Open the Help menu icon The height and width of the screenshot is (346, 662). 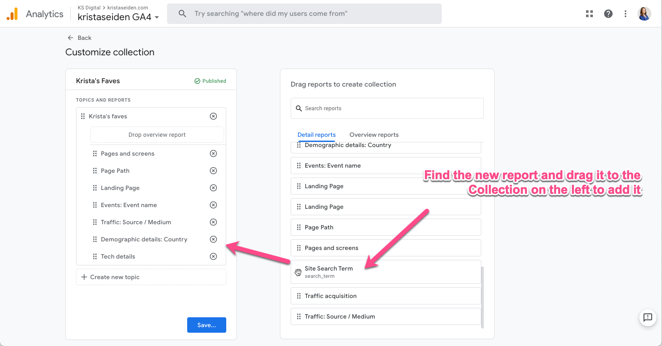(608, 14)
